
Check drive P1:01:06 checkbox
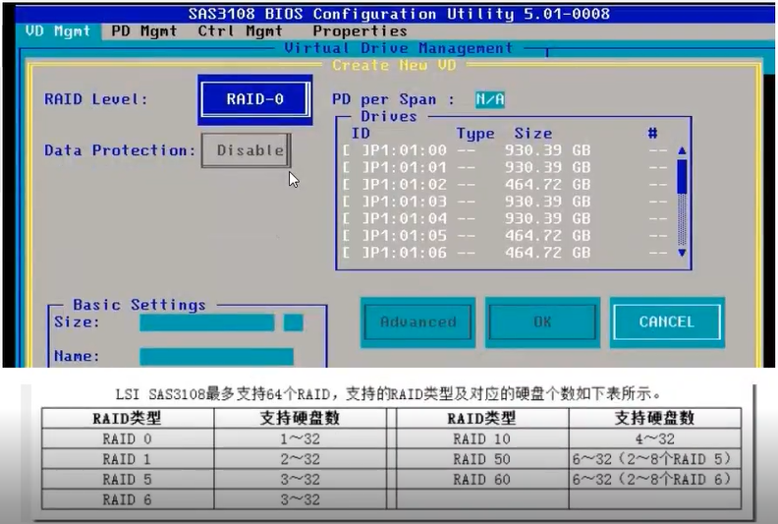[355, 253]
